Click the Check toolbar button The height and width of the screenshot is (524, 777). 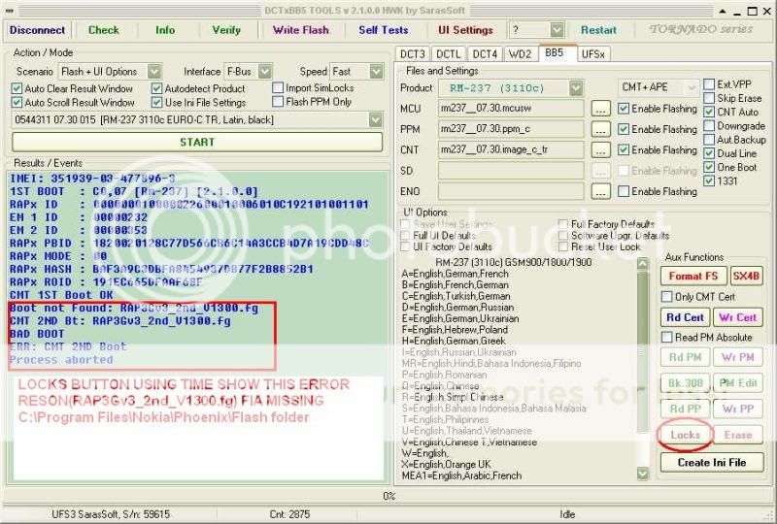click(x=104, y=30)
